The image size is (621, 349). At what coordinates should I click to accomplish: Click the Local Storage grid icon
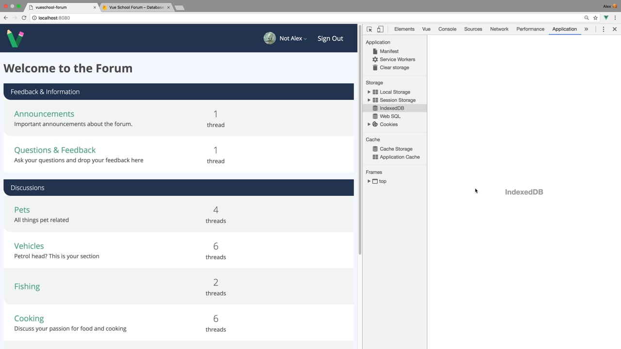[375, 92]
